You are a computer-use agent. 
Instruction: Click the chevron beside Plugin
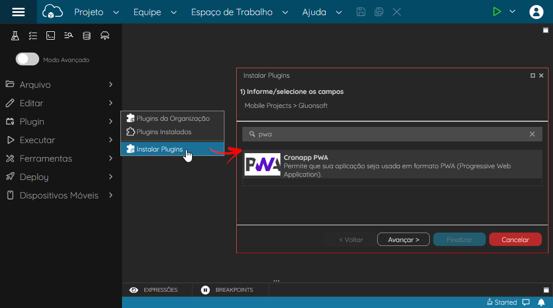tap(111, 122)
